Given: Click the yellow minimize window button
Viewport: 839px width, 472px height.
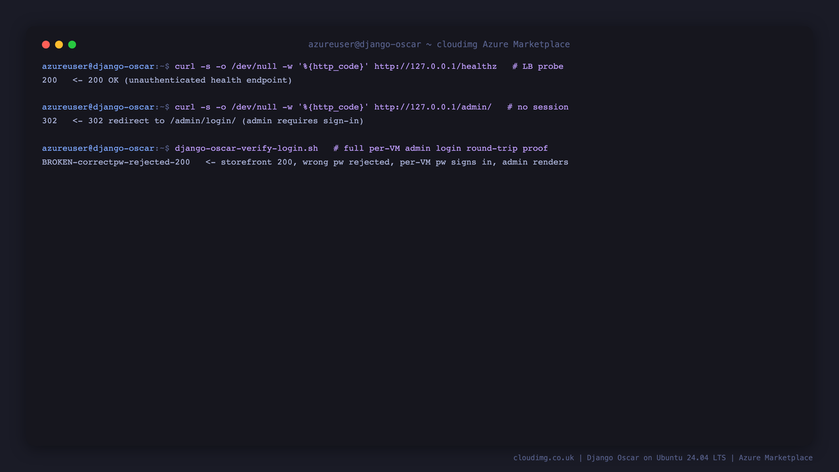Looking at the screenshot, I should coord(59,45).
